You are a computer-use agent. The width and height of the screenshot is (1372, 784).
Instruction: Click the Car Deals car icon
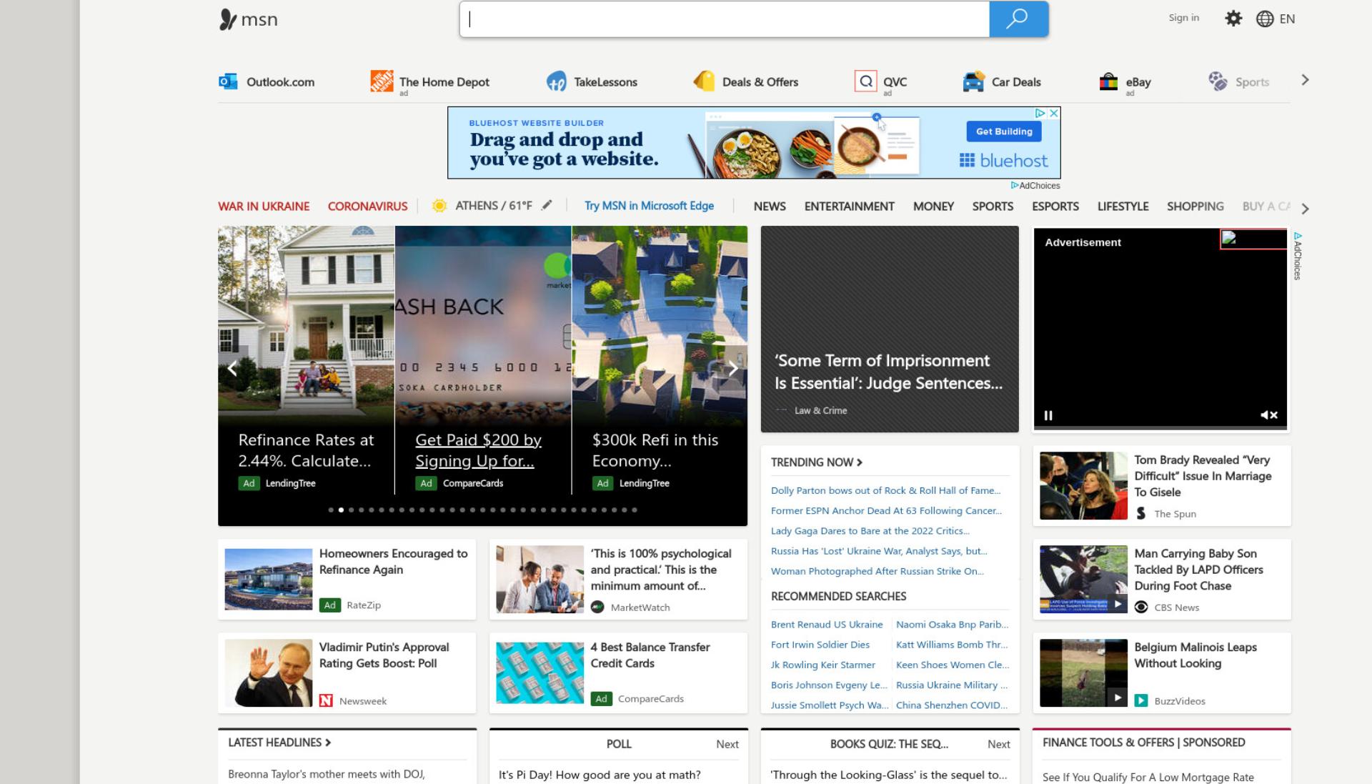973,81
